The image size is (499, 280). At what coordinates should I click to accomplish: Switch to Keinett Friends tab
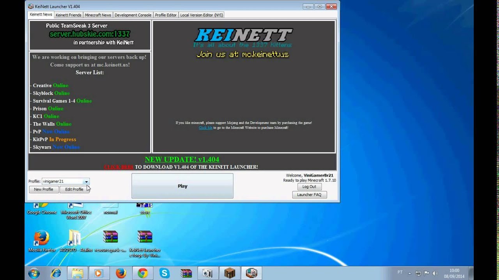tap(68, 15)
